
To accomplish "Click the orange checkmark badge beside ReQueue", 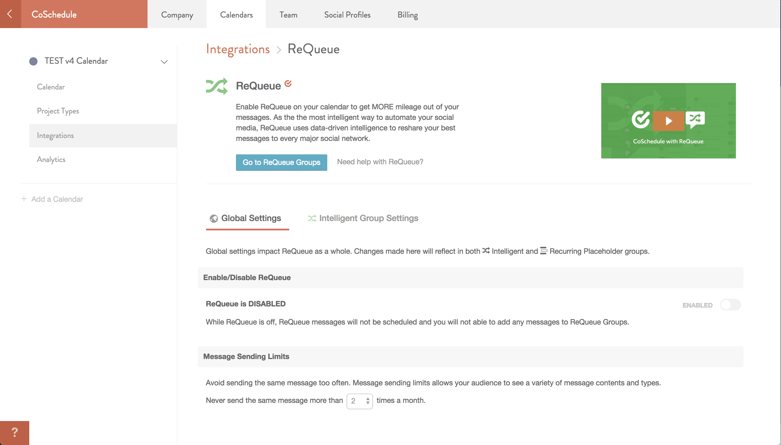I will coord(288,83).
